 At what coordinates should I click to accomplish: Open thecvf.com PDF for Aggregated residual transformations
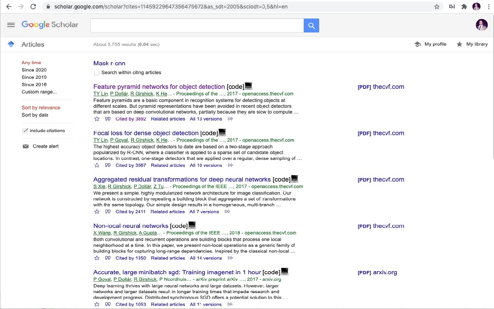click(381, 180)
